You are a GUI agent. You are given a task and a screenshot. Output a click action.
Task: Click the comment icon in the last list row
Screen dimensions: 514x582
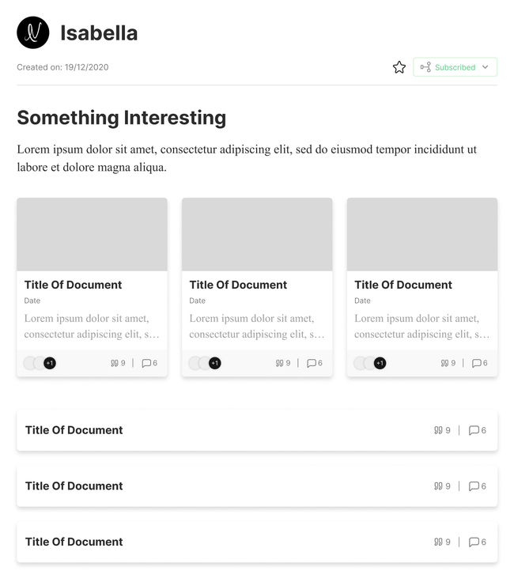(474, 542)
